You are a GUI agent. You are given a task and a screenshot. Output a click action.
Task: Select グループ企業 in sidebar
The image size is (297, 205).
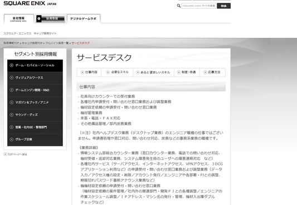35,139
